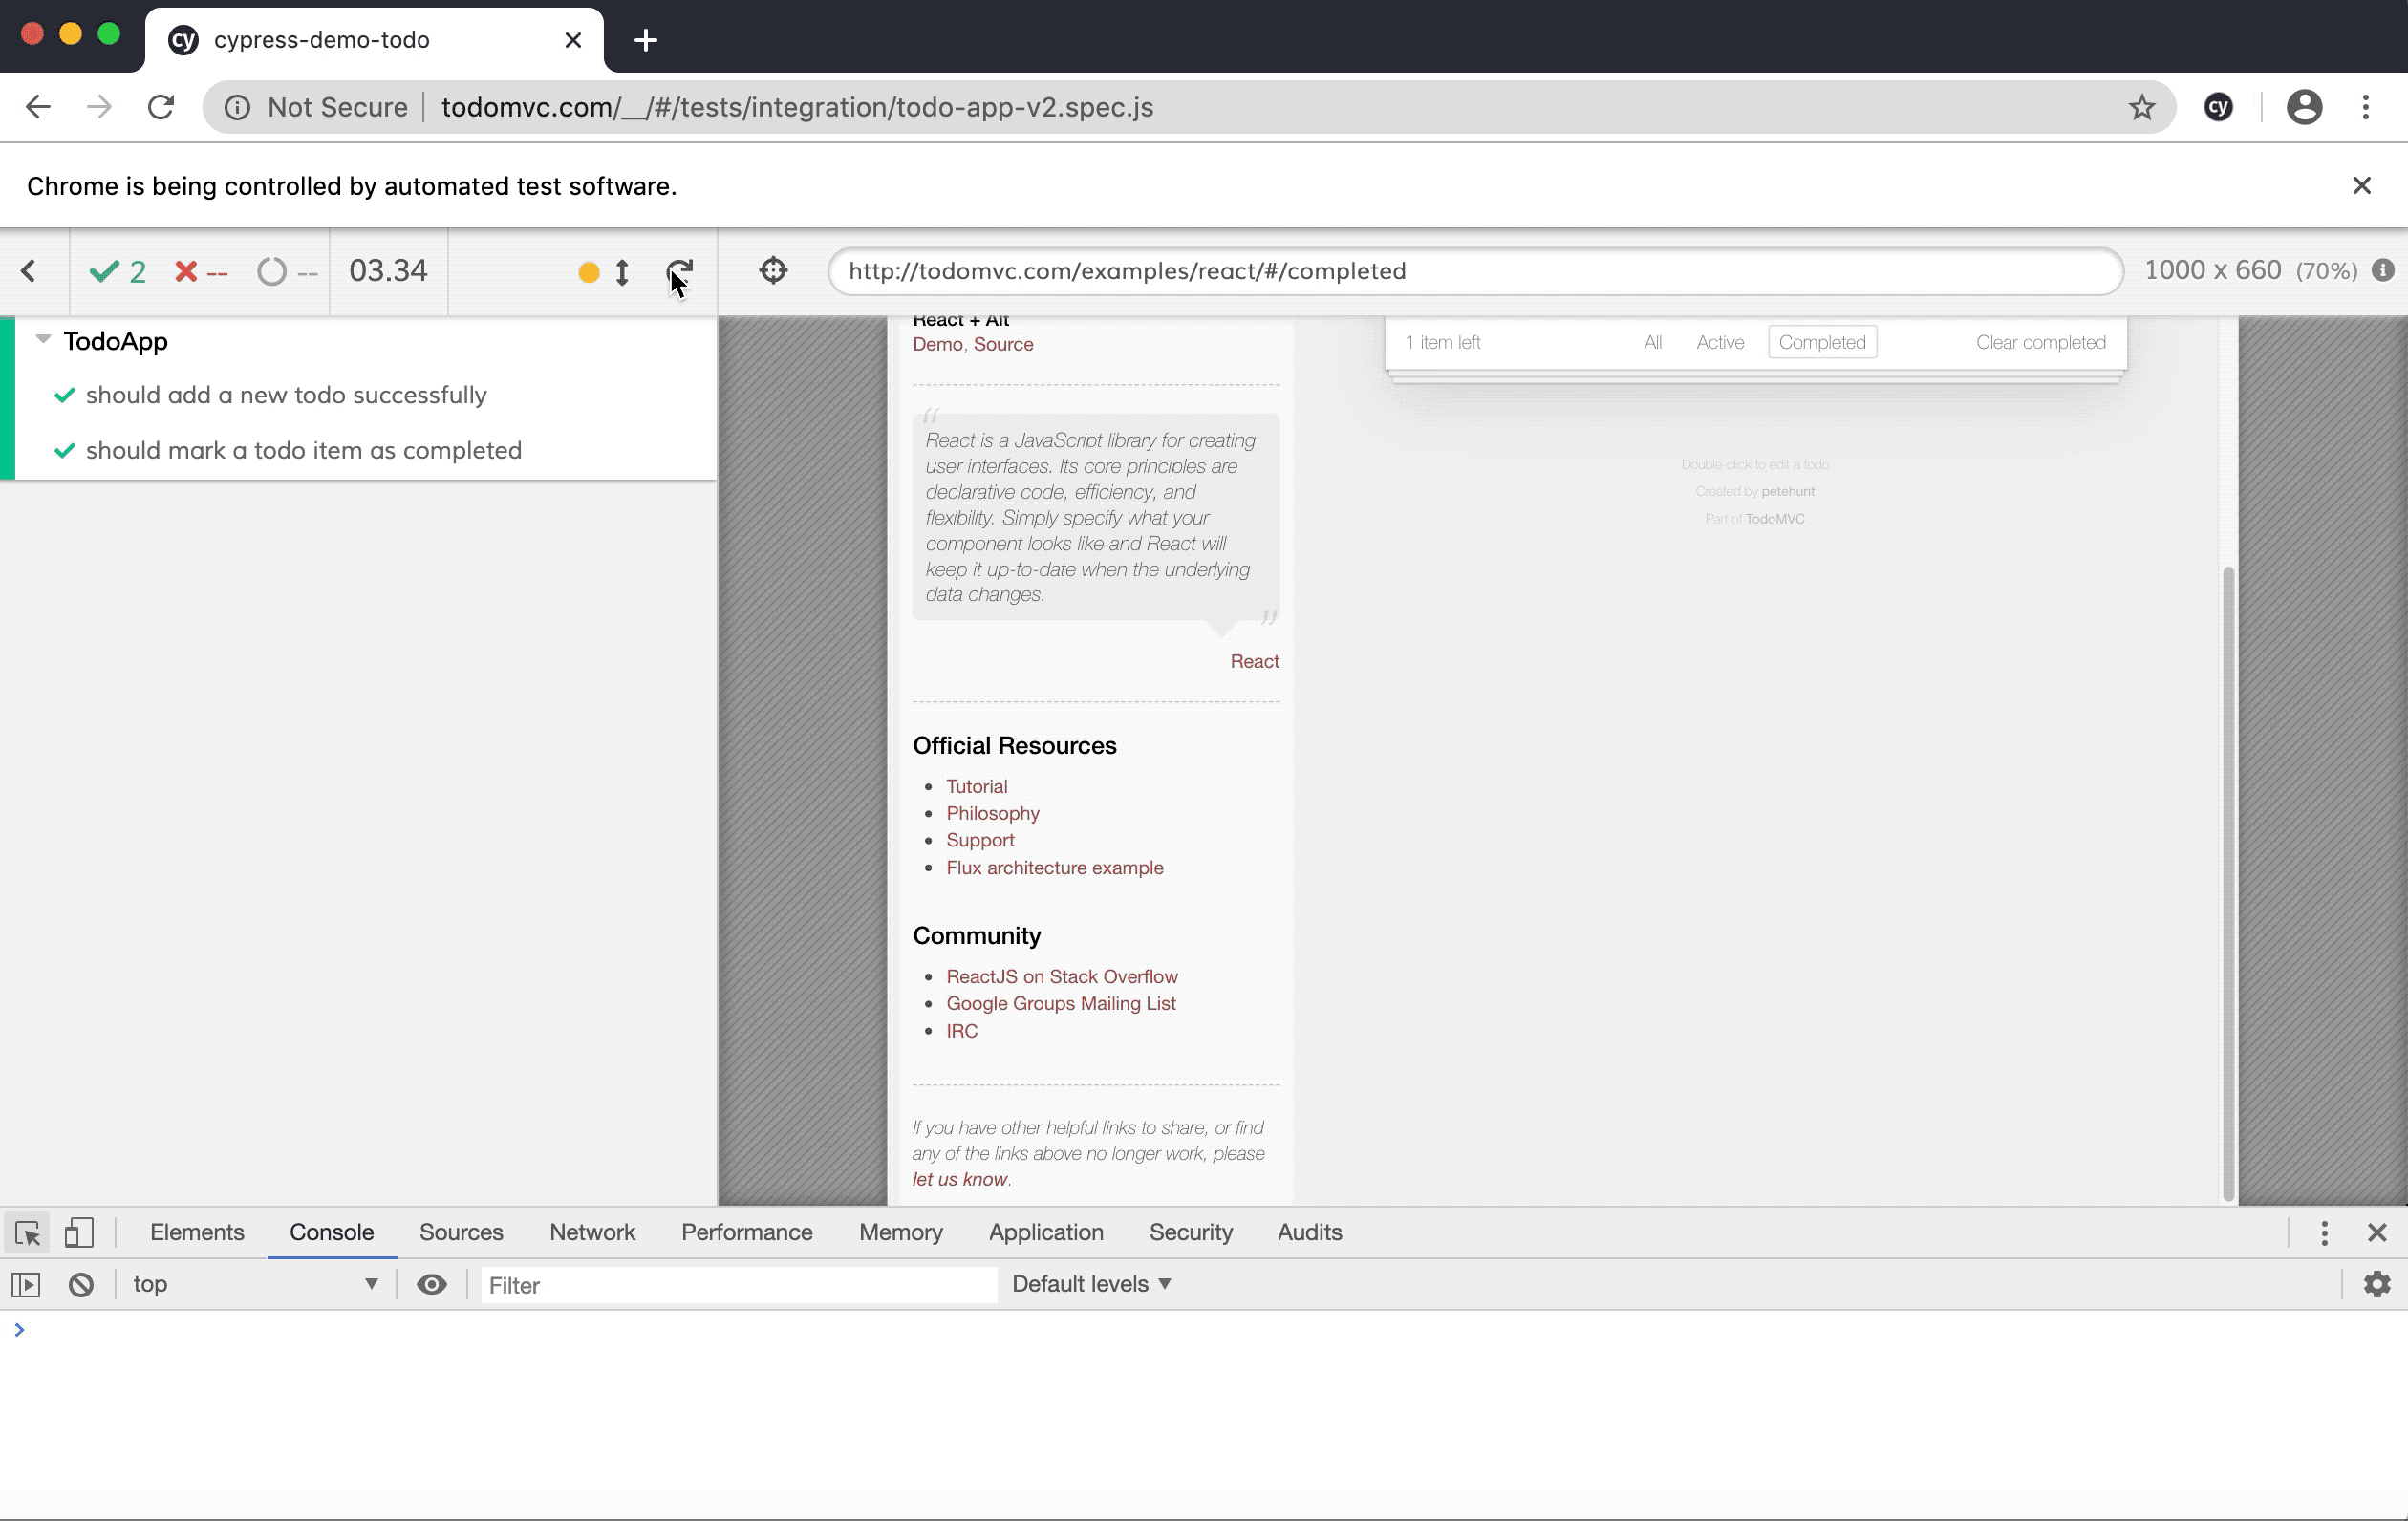Click the Clear completed button
This screenshot has height=1521, width=2408.
[2040, 343]
